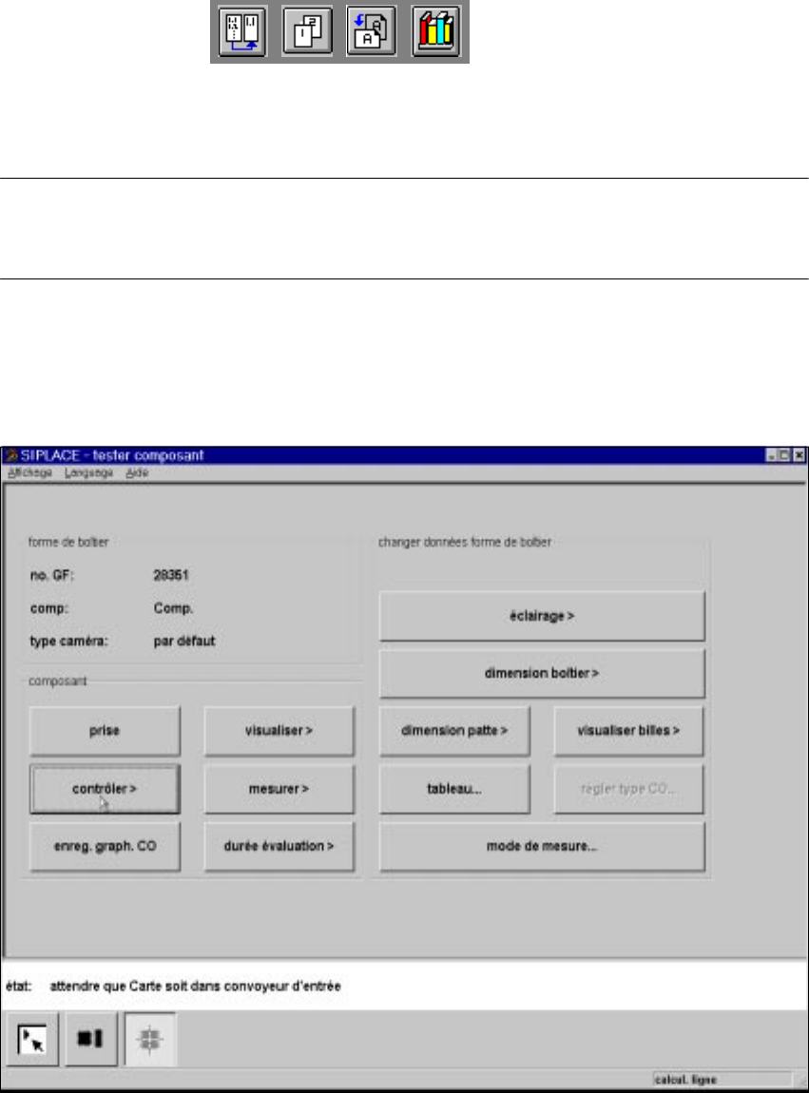
Task: Click the visualiser billes button
Action: [628, 731]
